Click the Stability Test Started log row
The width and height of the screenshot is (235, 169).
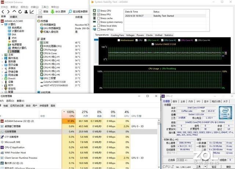click(165, 16)
